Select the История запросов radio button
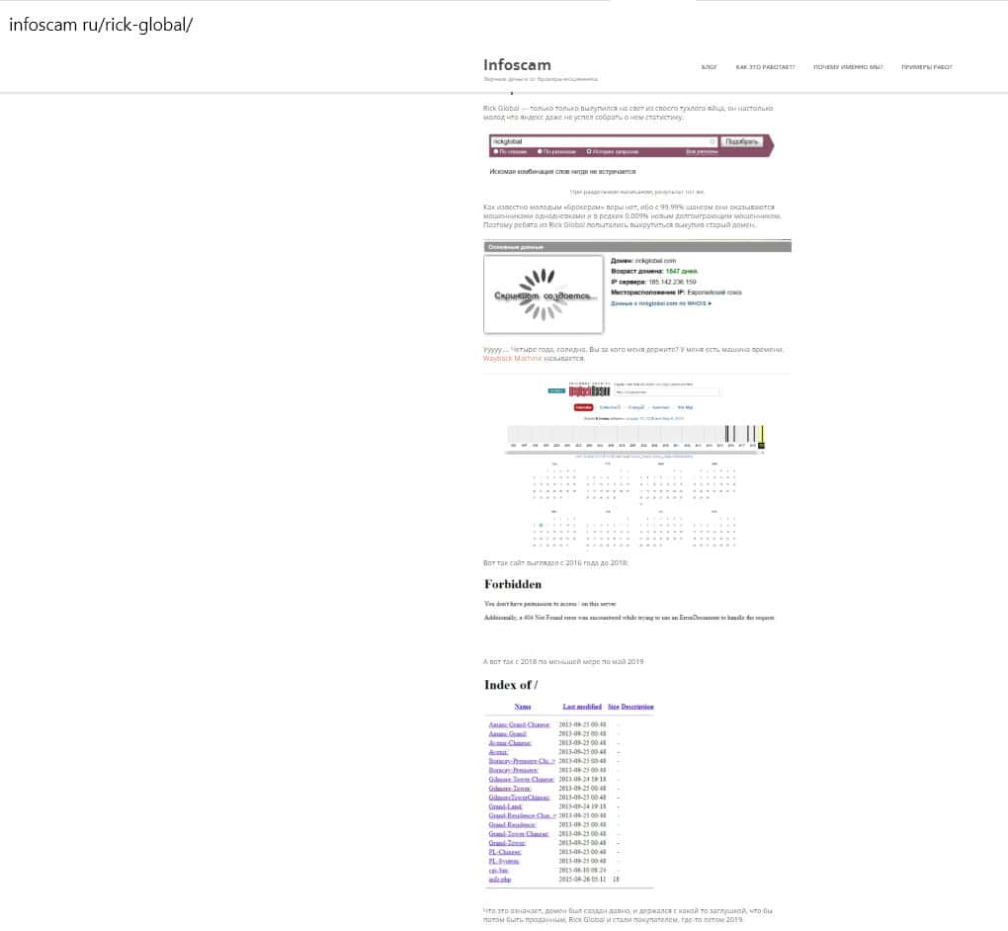This screenshot has height=931, width=1008. click(588, 152)
